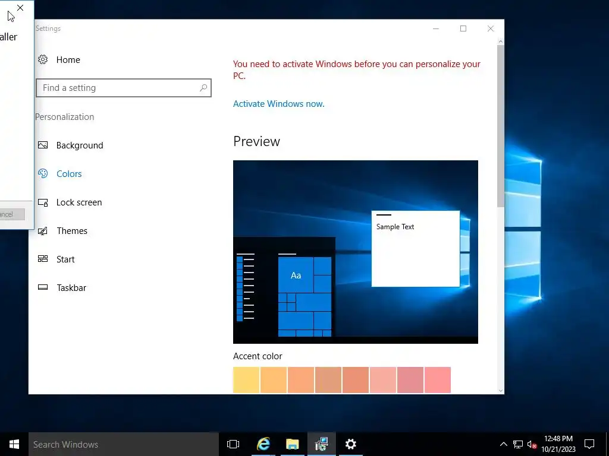
Task: Click the Search Windows taskbar box
Action: pos(124,444)
